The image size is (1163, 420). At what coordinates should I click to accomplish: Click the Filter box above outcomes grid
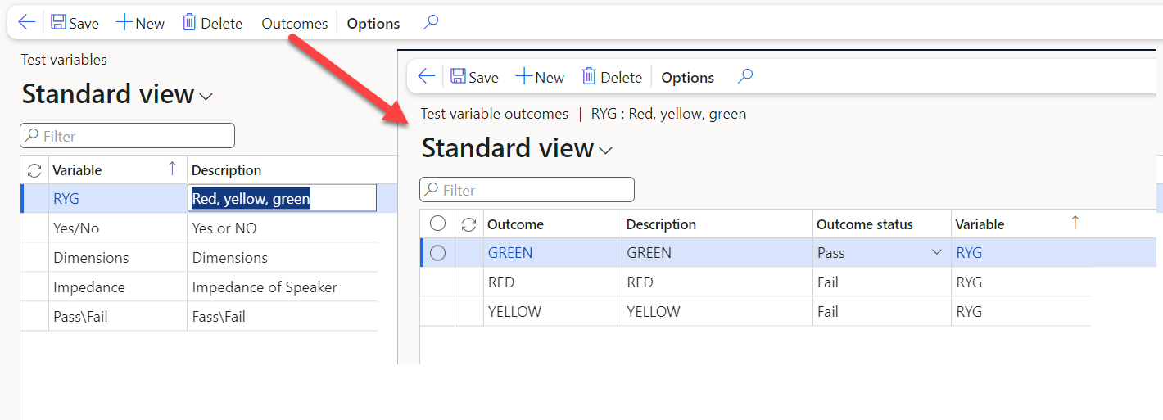coord(527,190)
